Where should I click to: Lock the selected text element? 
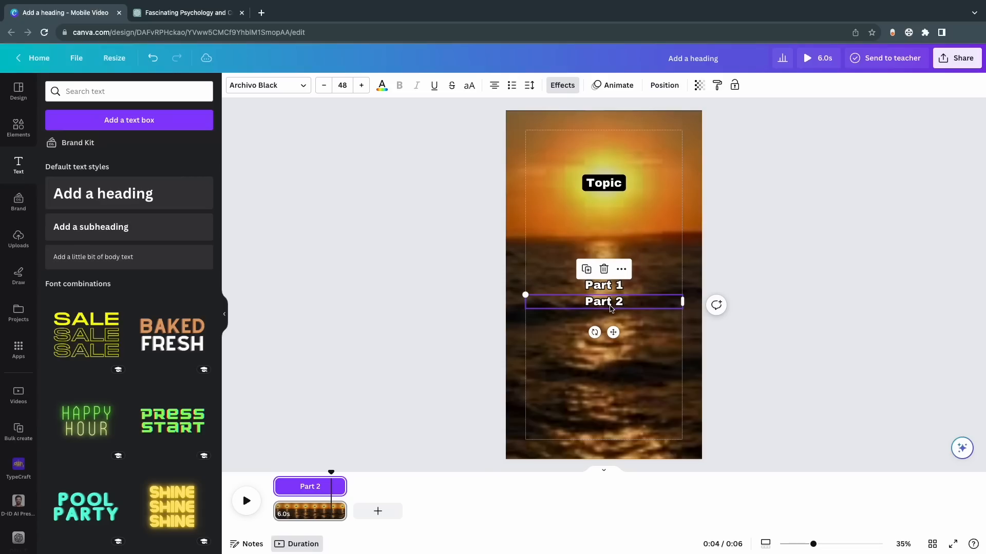(735, 85)
